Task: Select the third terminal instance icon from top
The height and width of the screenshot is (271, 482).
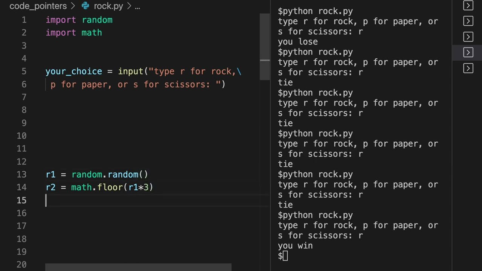Action: [468, 37]
